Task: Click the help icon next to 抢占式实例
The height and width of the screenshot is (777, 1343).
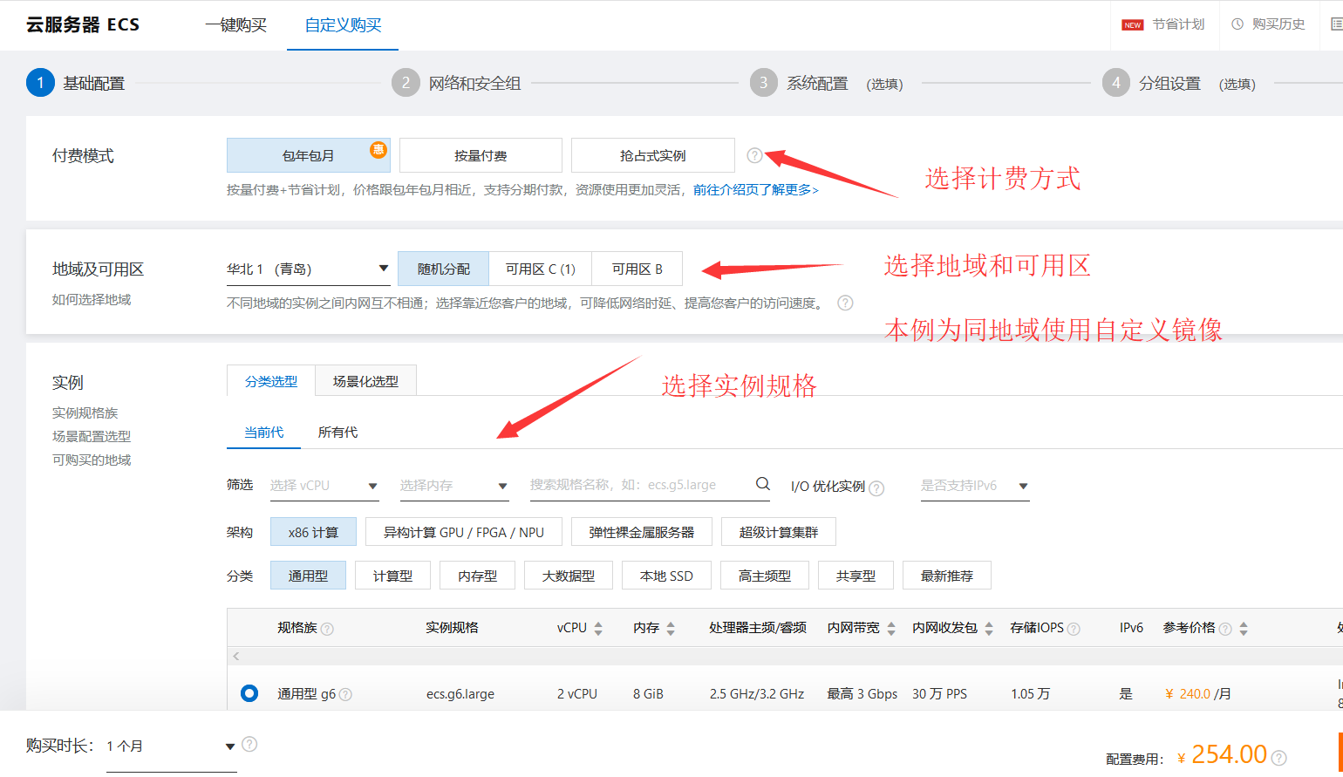Action: click(x=755, y=155)
